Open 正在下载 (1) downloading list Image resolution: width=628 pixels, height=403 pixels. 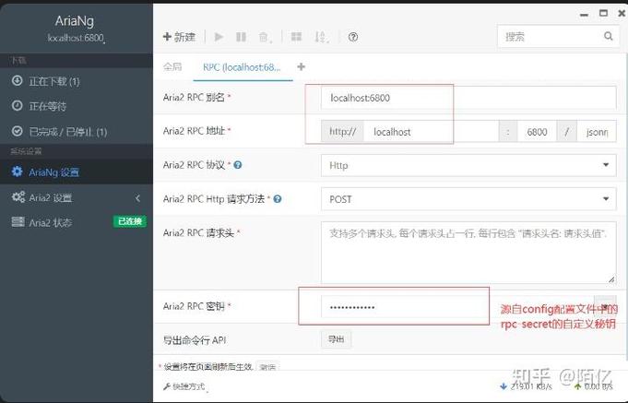coord(77,81)
